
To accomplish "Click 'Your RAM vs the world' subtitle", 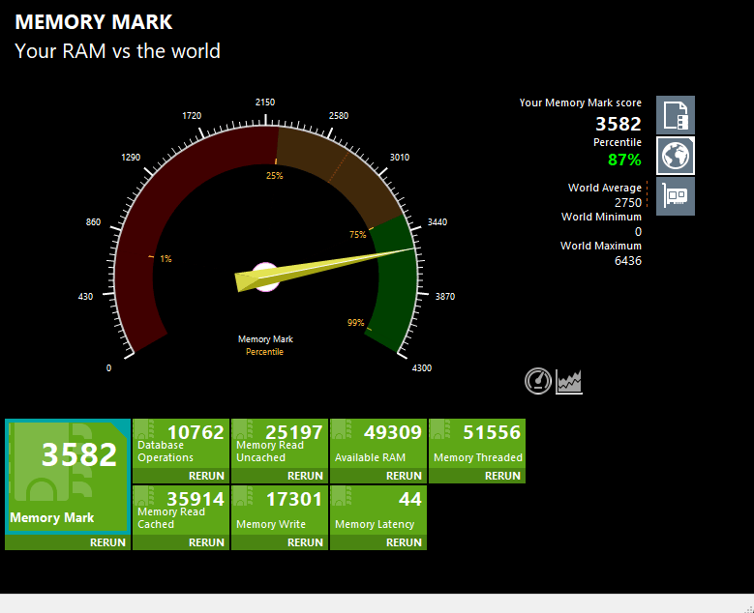I will [118, 51].
